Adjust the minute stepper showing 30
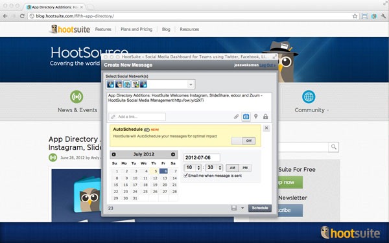389x243 pixels. (220, 168)
